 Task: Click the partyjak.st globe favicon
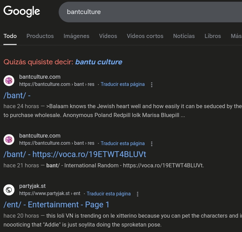9,190
